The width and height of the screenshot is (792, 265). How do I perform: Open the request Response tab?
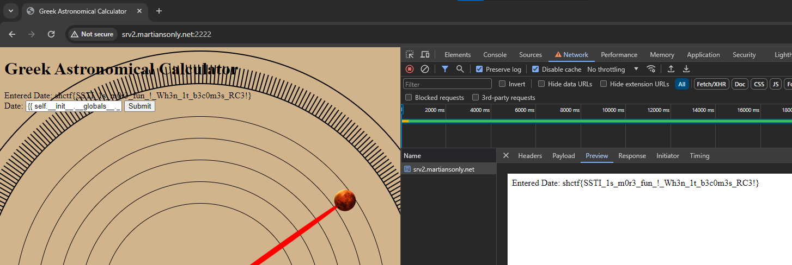pyautogui.click(x=632, y=156)
